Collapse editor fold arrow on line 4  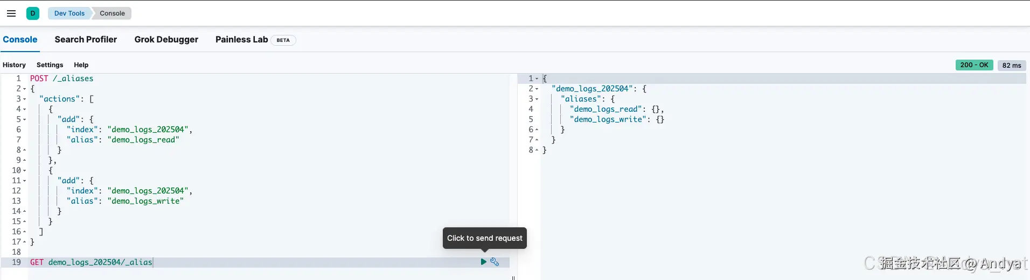(24, 110)
